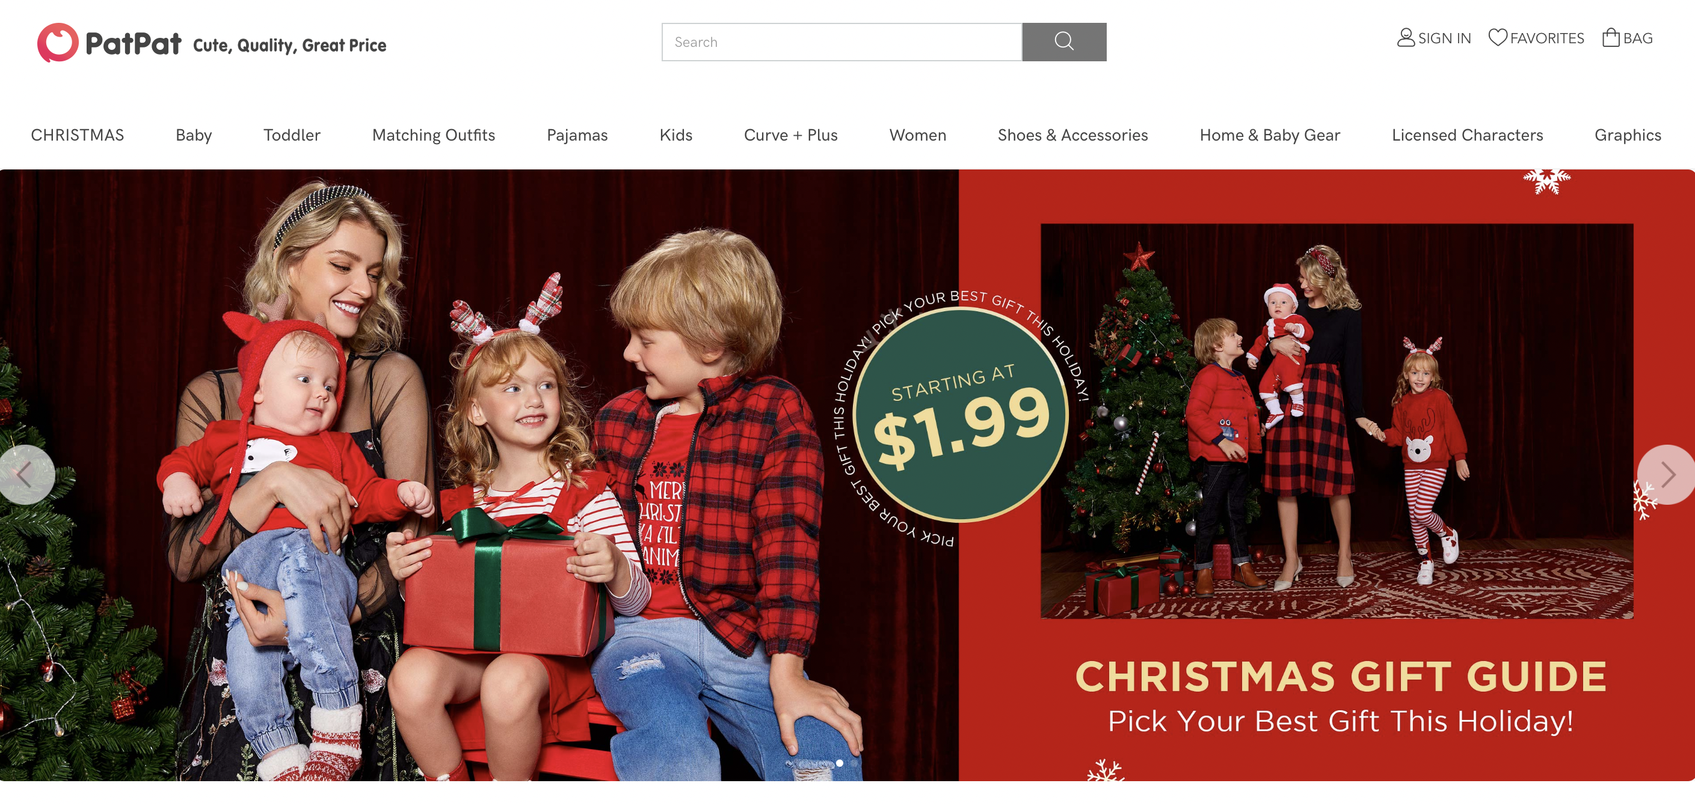Open the shopping bag icon
Image resolution: width=1695 pixels, height=804 pixels.
pyautogui.click(x=1611, y=37)
